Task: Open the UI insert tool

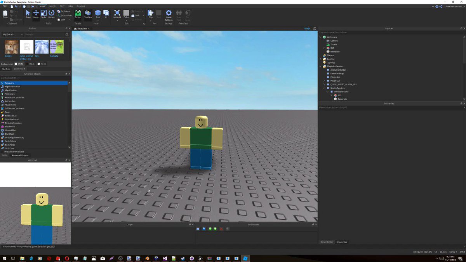Action: (x=106, y=14)
